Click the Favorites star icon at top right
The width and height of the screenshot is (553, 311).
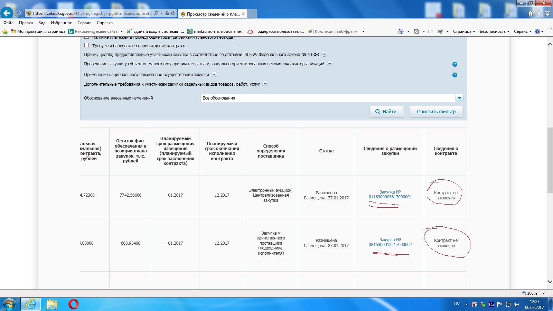pyautogui.click(x=539, y=13)
